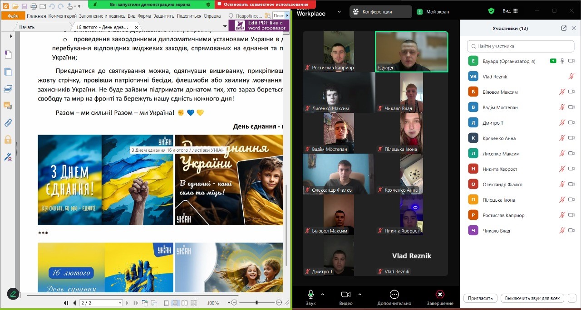Toggle Vlad Reznik's muted microphone icon
Viewport: 581px width, 310px height.
point(571,77)
